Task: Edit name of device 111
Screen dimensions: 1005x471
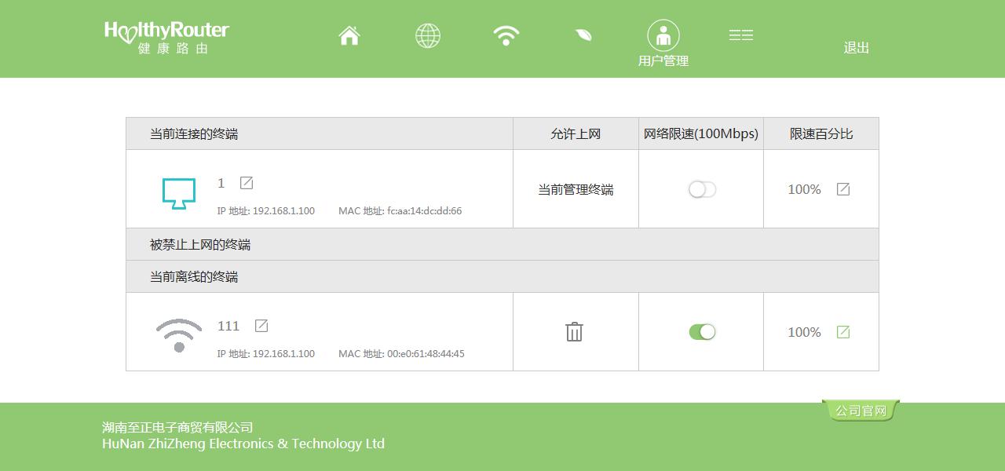Action: pos(261,326)
